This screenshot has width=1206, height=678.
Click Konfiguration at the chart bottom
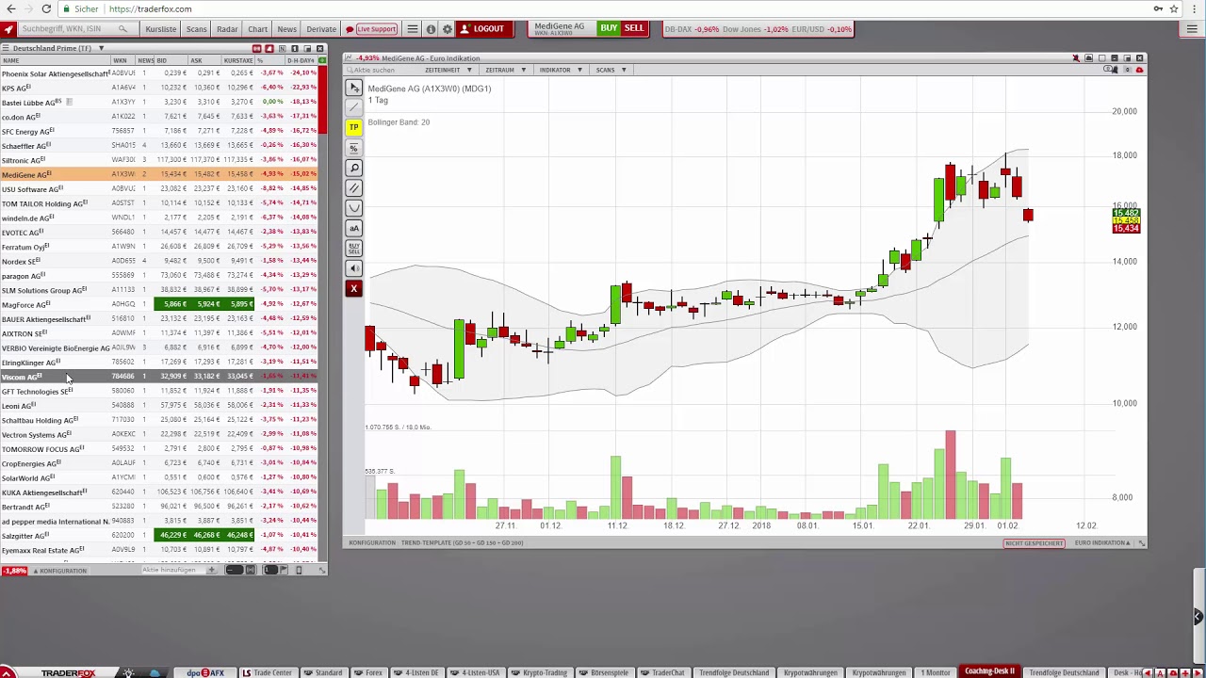pos(372,543)
